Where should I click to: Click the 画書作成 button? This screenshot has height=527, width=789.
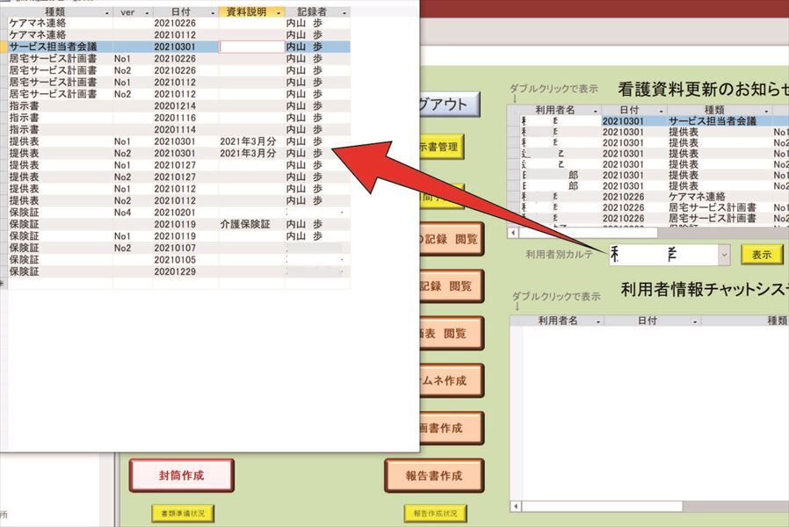[x=452, y=428]
